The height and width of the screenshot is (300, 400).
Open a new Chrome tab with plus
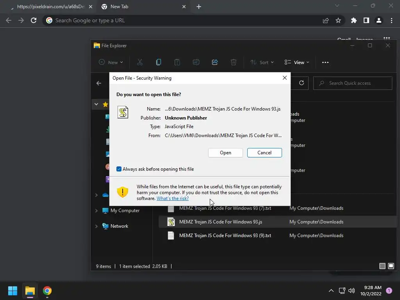pyautogui.click(x=199, y=7)
